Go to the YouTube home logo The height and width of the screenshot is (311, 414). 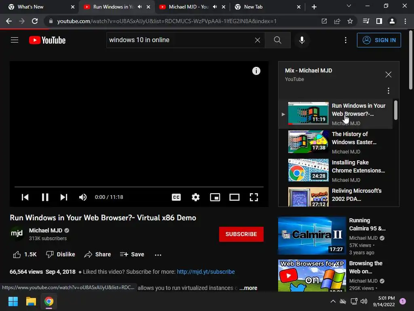tap(47, 40)
